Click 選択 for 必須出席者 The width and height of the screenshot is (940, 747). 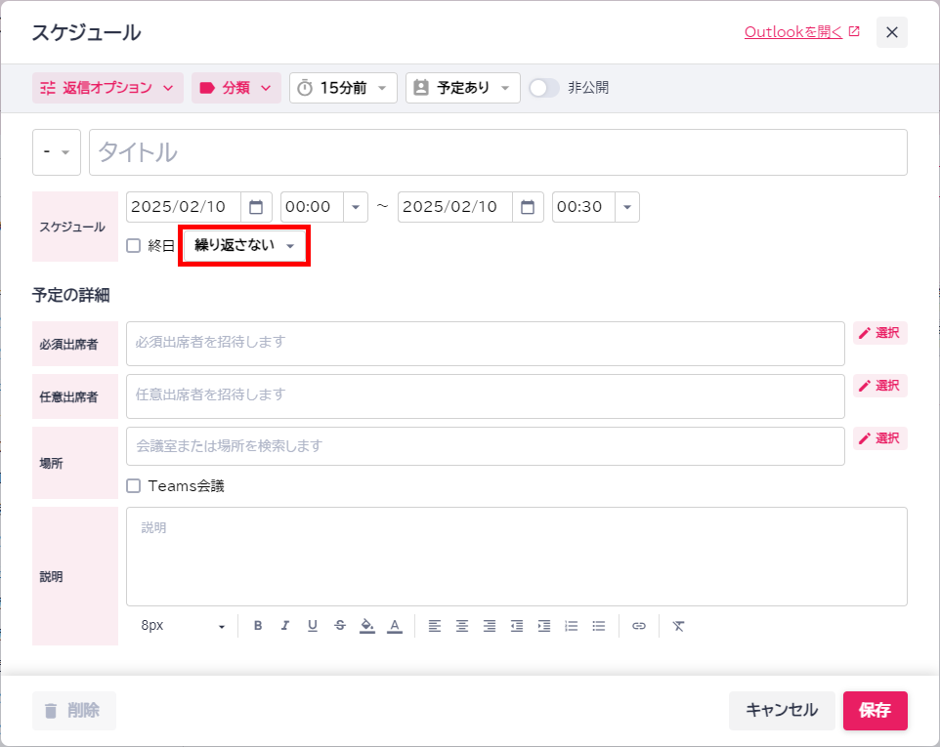click(x=880, y=333)
